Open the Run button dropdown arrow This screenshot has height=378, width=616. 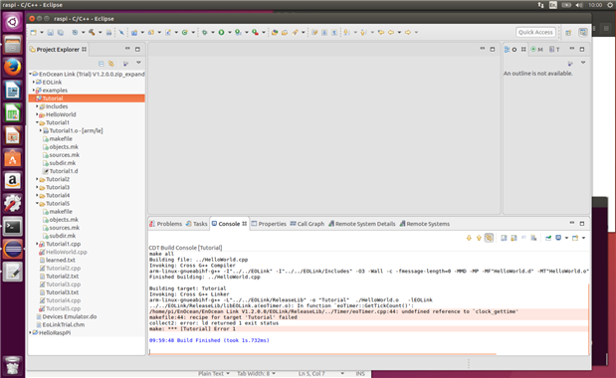click(230, 33)
